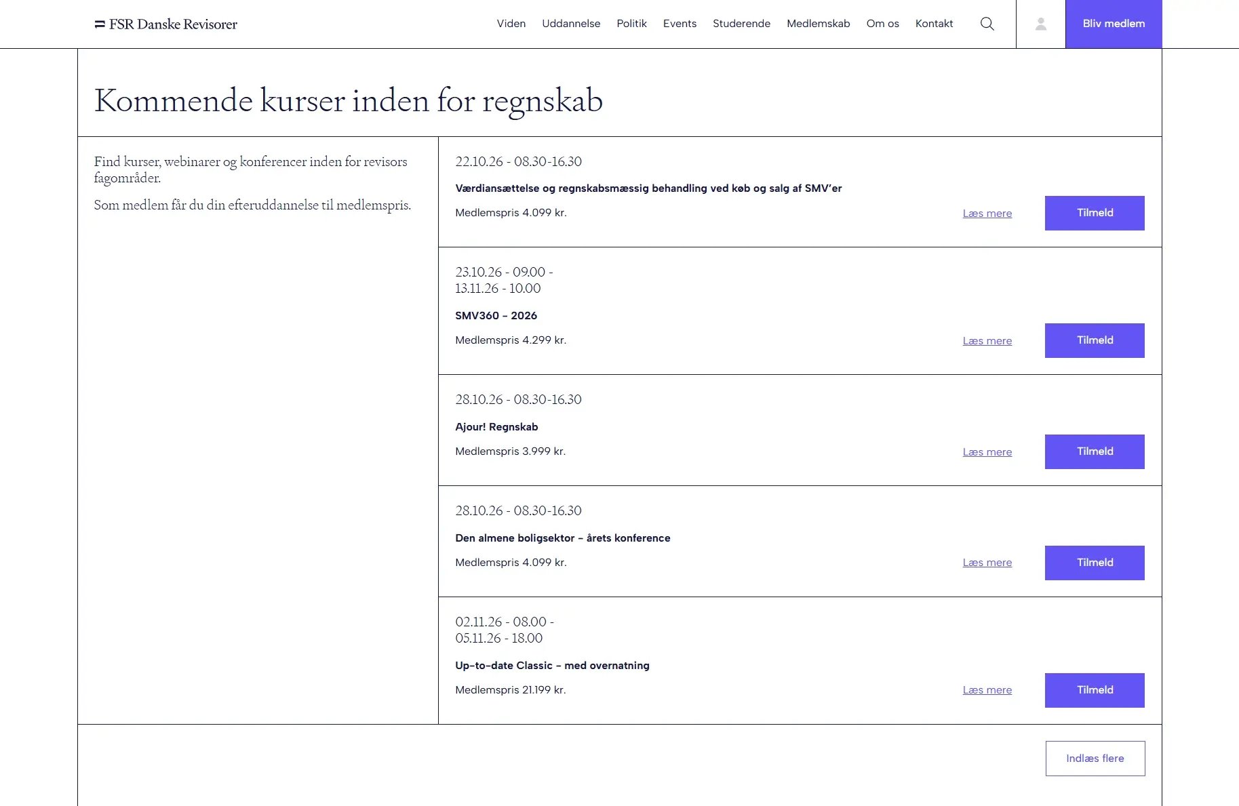The image size is (1239, 806).
Task: Select the course title 'Ajour! Regnskab'
Action: pos(496,427)
